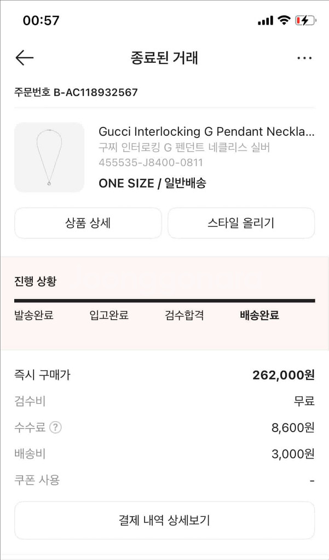The image size is (329, 560).
Task: Tap the battery charging icon in status bar
Action: coord(305,21)
